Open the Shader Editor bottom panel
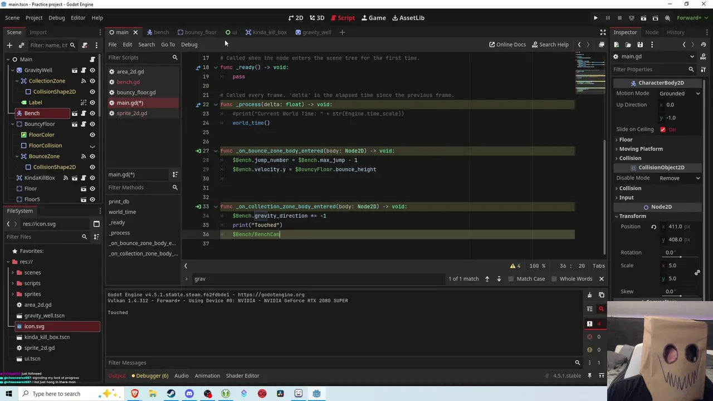713x401 pixels. pos(242,376)
